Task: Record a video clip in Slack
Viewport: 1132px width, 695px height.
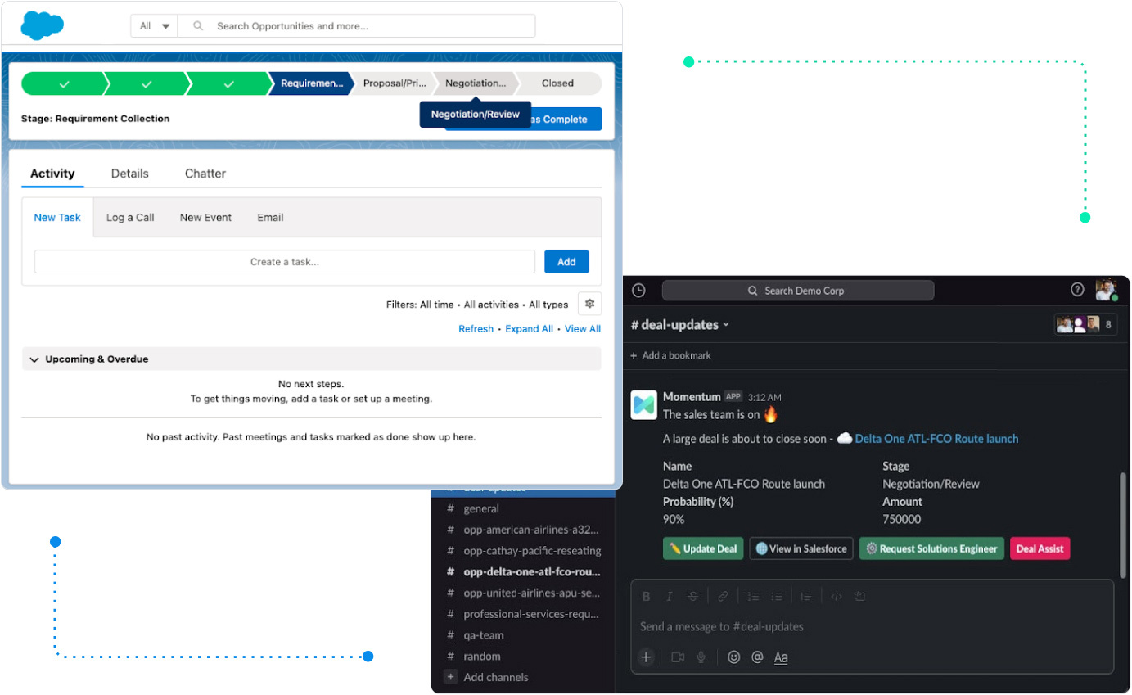Action: click(x=678, y=657)
